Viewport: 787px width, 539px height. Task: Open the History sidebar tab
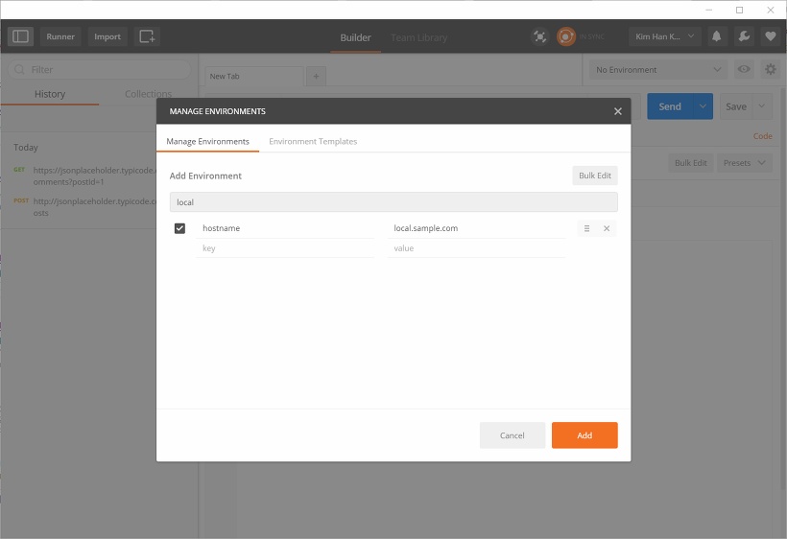pyautogui.click(x=50, y=94)
